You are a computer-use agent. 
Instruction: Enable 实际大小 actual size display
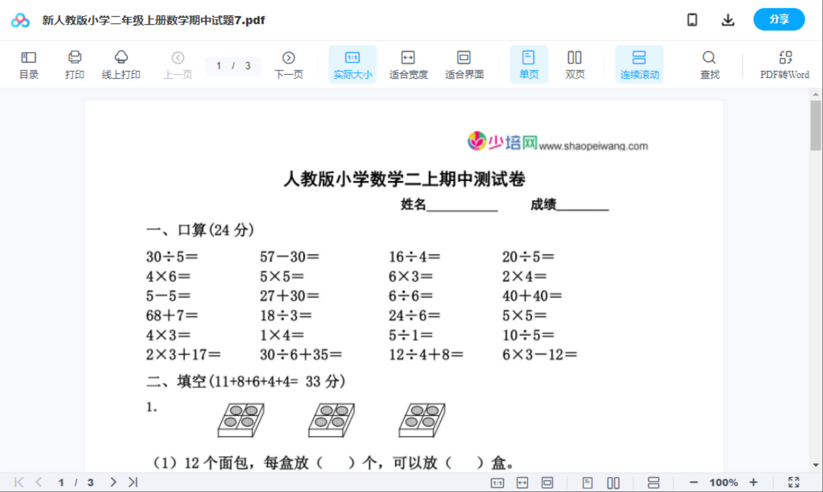352,64
